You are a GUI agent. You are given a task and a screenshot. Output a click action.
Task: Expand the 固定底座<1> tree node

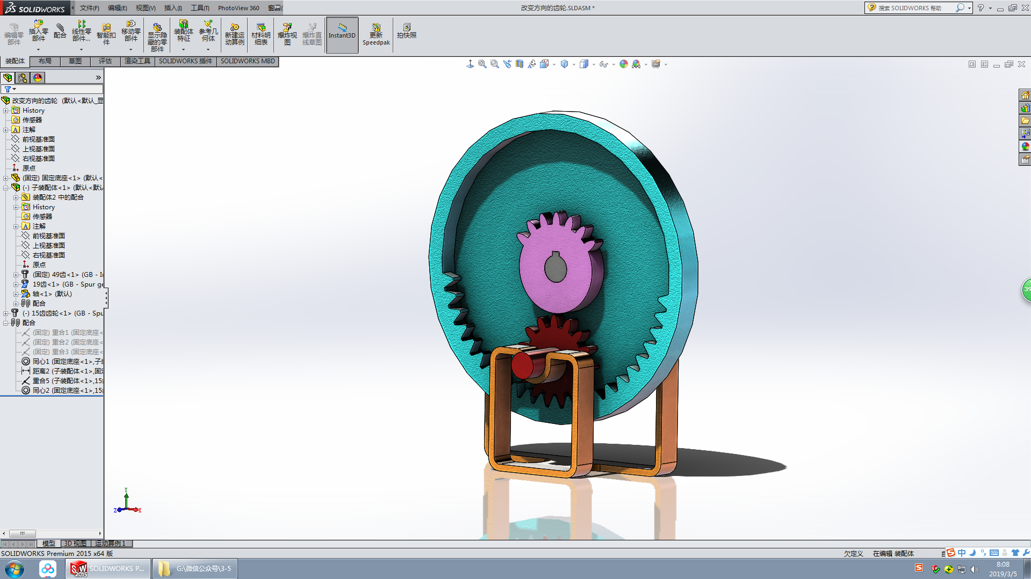click(6, 178)
